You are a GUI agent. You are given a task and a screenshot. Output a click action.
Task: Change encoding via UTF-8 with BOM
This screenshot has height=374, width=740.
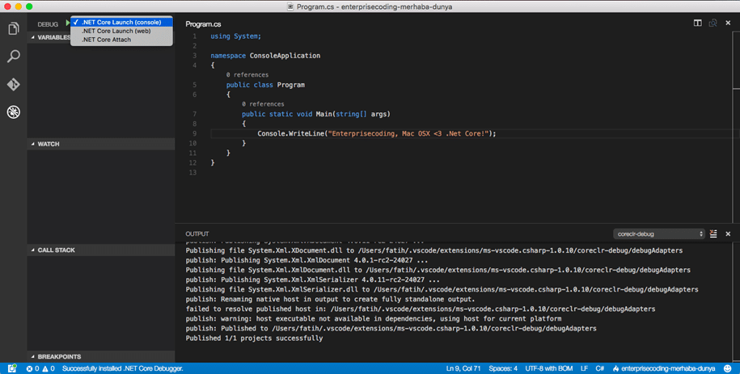coord(549,368)
